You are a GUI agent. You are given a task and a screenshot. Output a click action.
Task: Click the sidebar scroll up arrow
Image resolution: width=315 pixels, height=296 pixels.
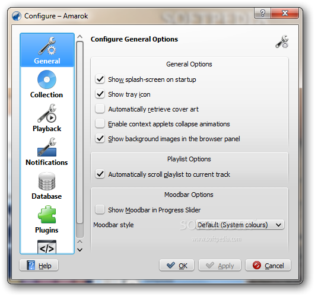tap(79, 37)
